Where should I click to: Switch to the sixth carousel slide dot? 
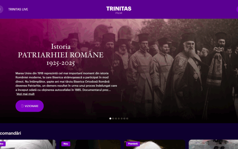click(124, 119)
